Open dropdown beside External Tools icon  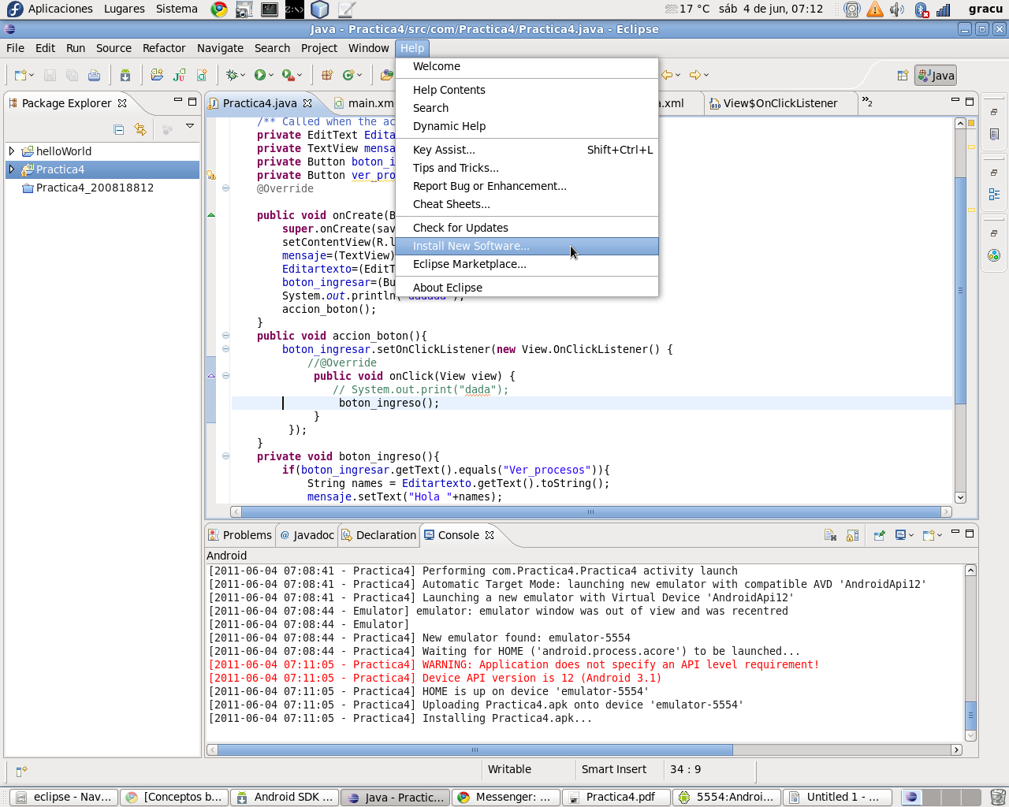pos(300,75)
